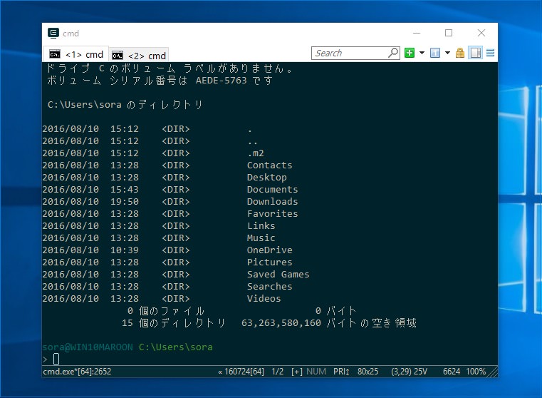Maximize the ConEmu window
This screenshot has height=398, width=542.
[449, 33]
